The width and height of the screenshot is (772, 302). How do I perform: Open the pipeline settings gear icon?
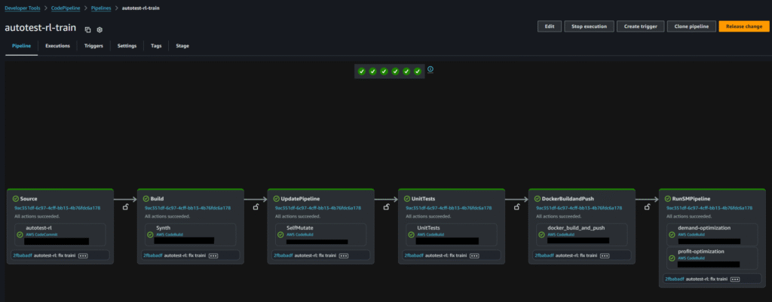click(100, 29)
